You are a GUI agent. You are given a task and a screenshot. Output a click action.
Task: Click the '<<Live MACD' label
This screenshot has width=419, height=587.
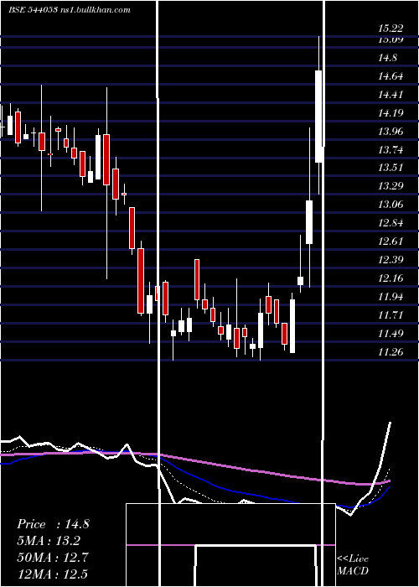tap(353, 564)
